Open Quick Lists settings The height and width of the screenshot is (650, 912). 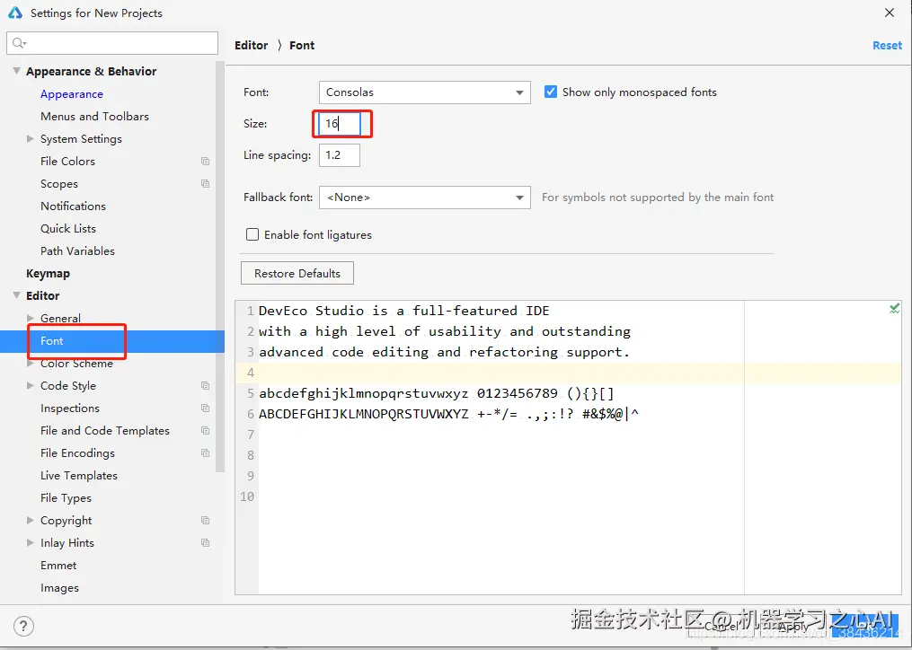coord(68,229)
